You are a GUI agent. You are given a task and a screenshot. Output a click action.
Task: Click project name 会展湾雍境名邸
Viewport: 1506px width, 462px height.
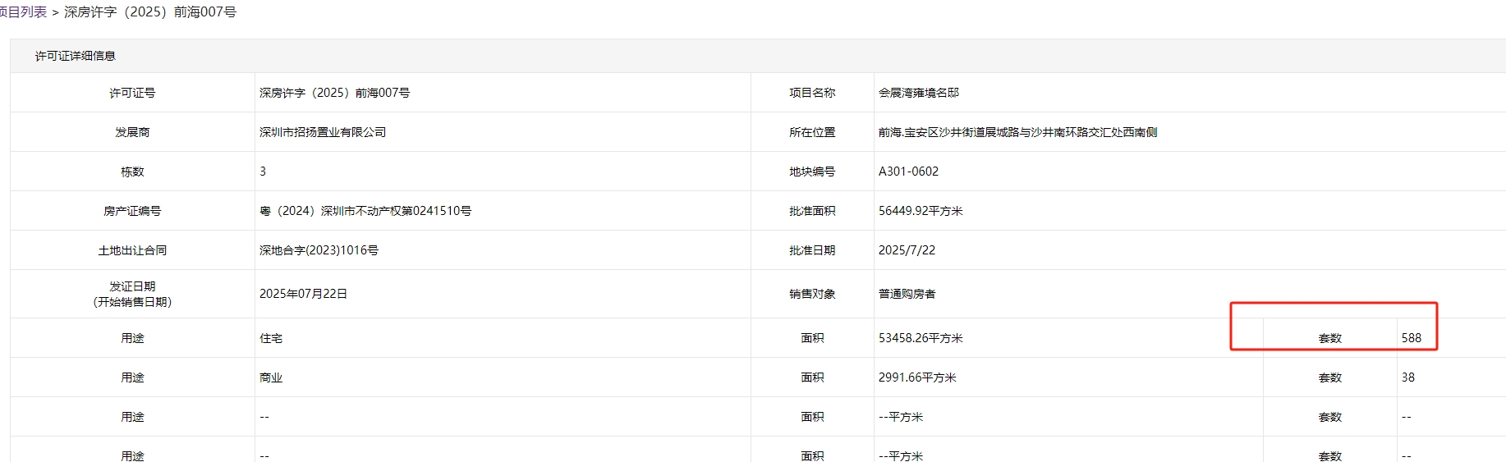[918, 93]
